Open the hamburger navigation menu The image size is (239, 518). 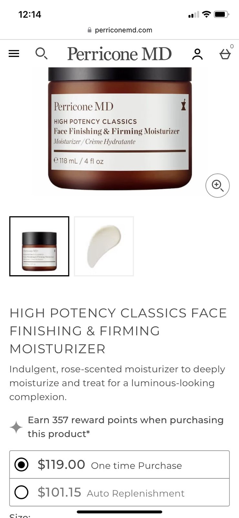coord(14,53)
